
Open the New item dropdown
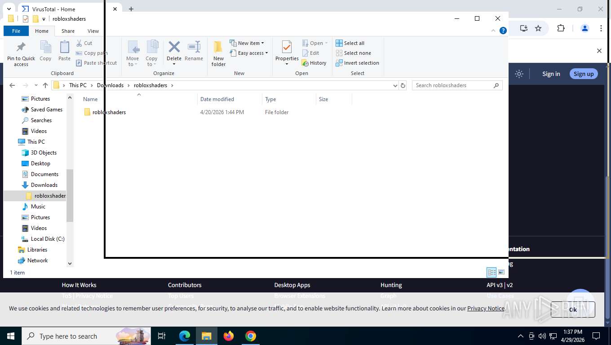[x=247, y=43]
